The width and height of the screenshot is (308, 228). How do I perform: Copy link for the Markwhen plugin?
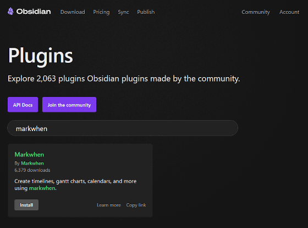136,205
